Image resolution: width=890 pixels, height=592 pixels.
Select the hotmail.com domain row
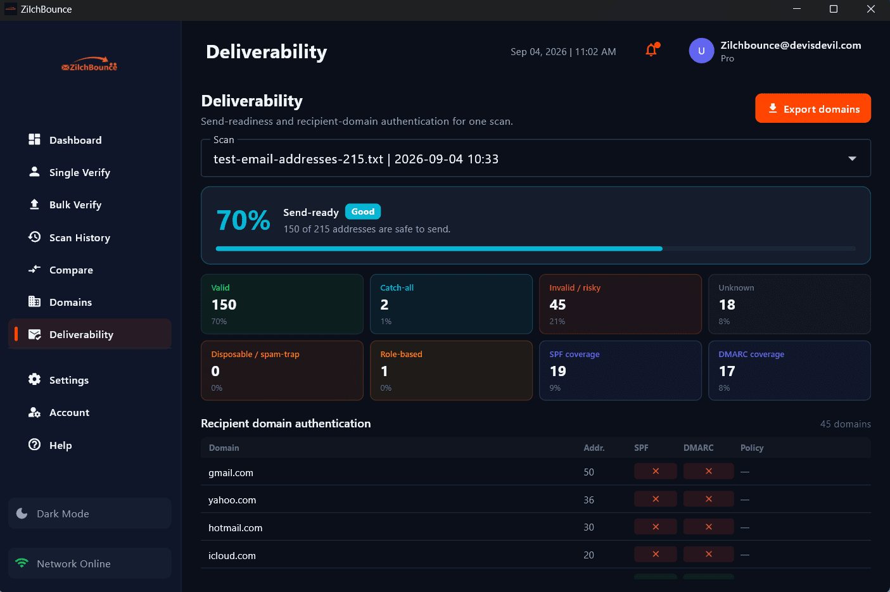(536, 527)
